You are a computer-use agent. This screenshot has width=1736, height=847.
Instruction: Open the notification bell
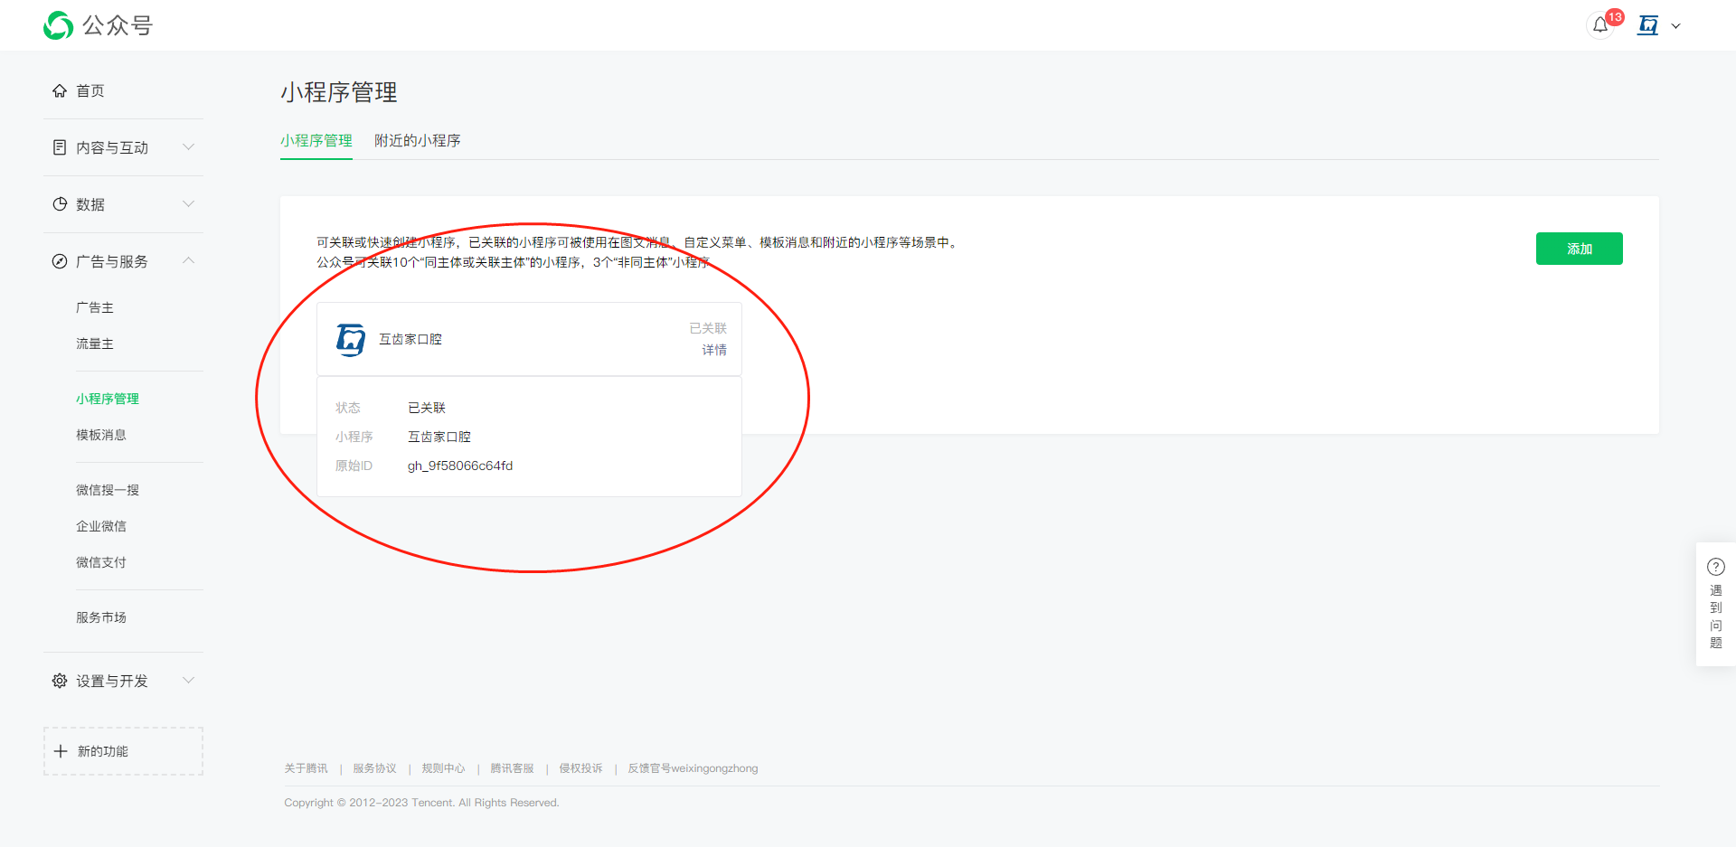[x=1600, y=25]
